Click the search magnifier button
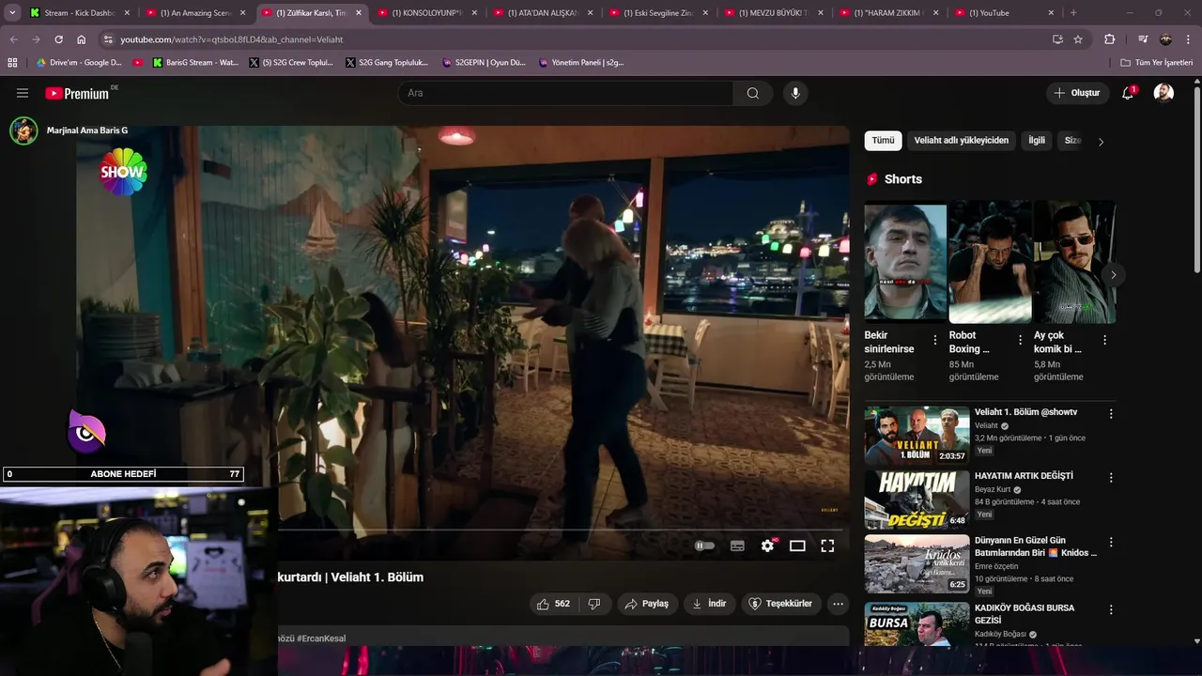The height and width of the screenshot is (676, 1202). [753, 93]
